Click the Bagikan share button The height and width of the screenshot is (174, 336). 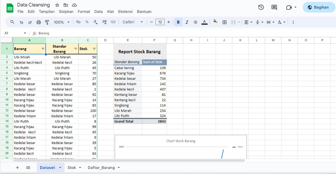[318, 7]
